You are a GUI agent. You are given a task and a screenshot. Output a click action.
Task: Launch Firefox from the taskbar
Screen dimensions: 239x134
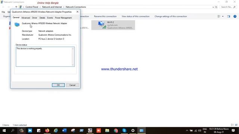47,131
